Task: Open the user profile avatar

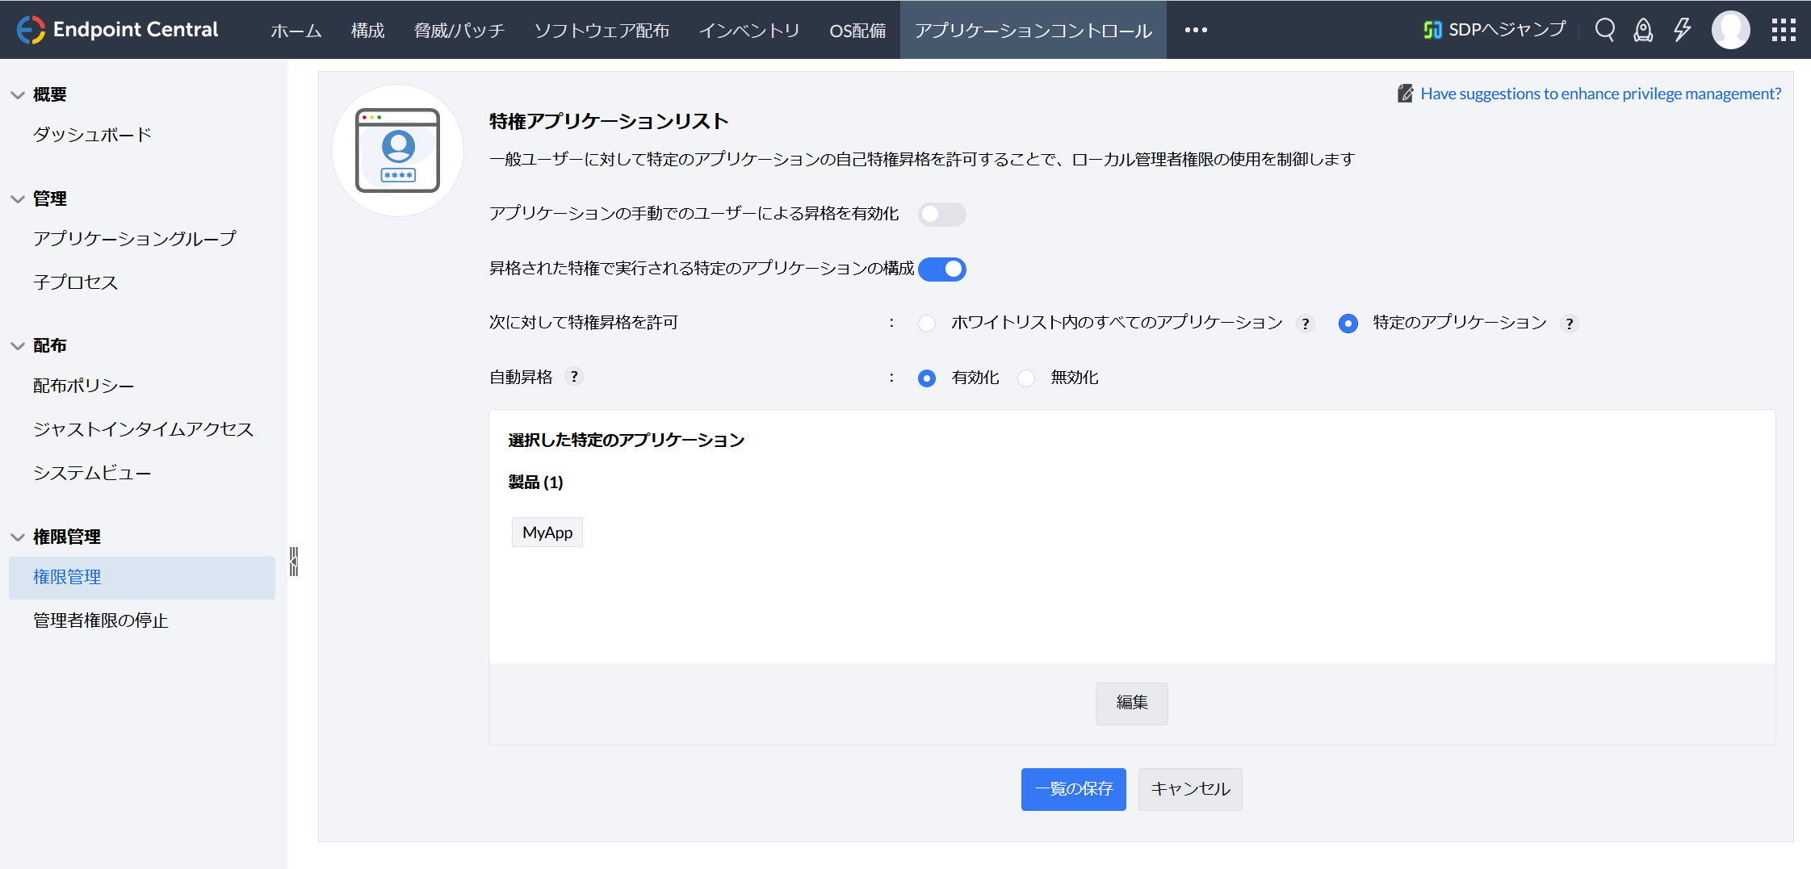Action: (x=1730, y=30)
